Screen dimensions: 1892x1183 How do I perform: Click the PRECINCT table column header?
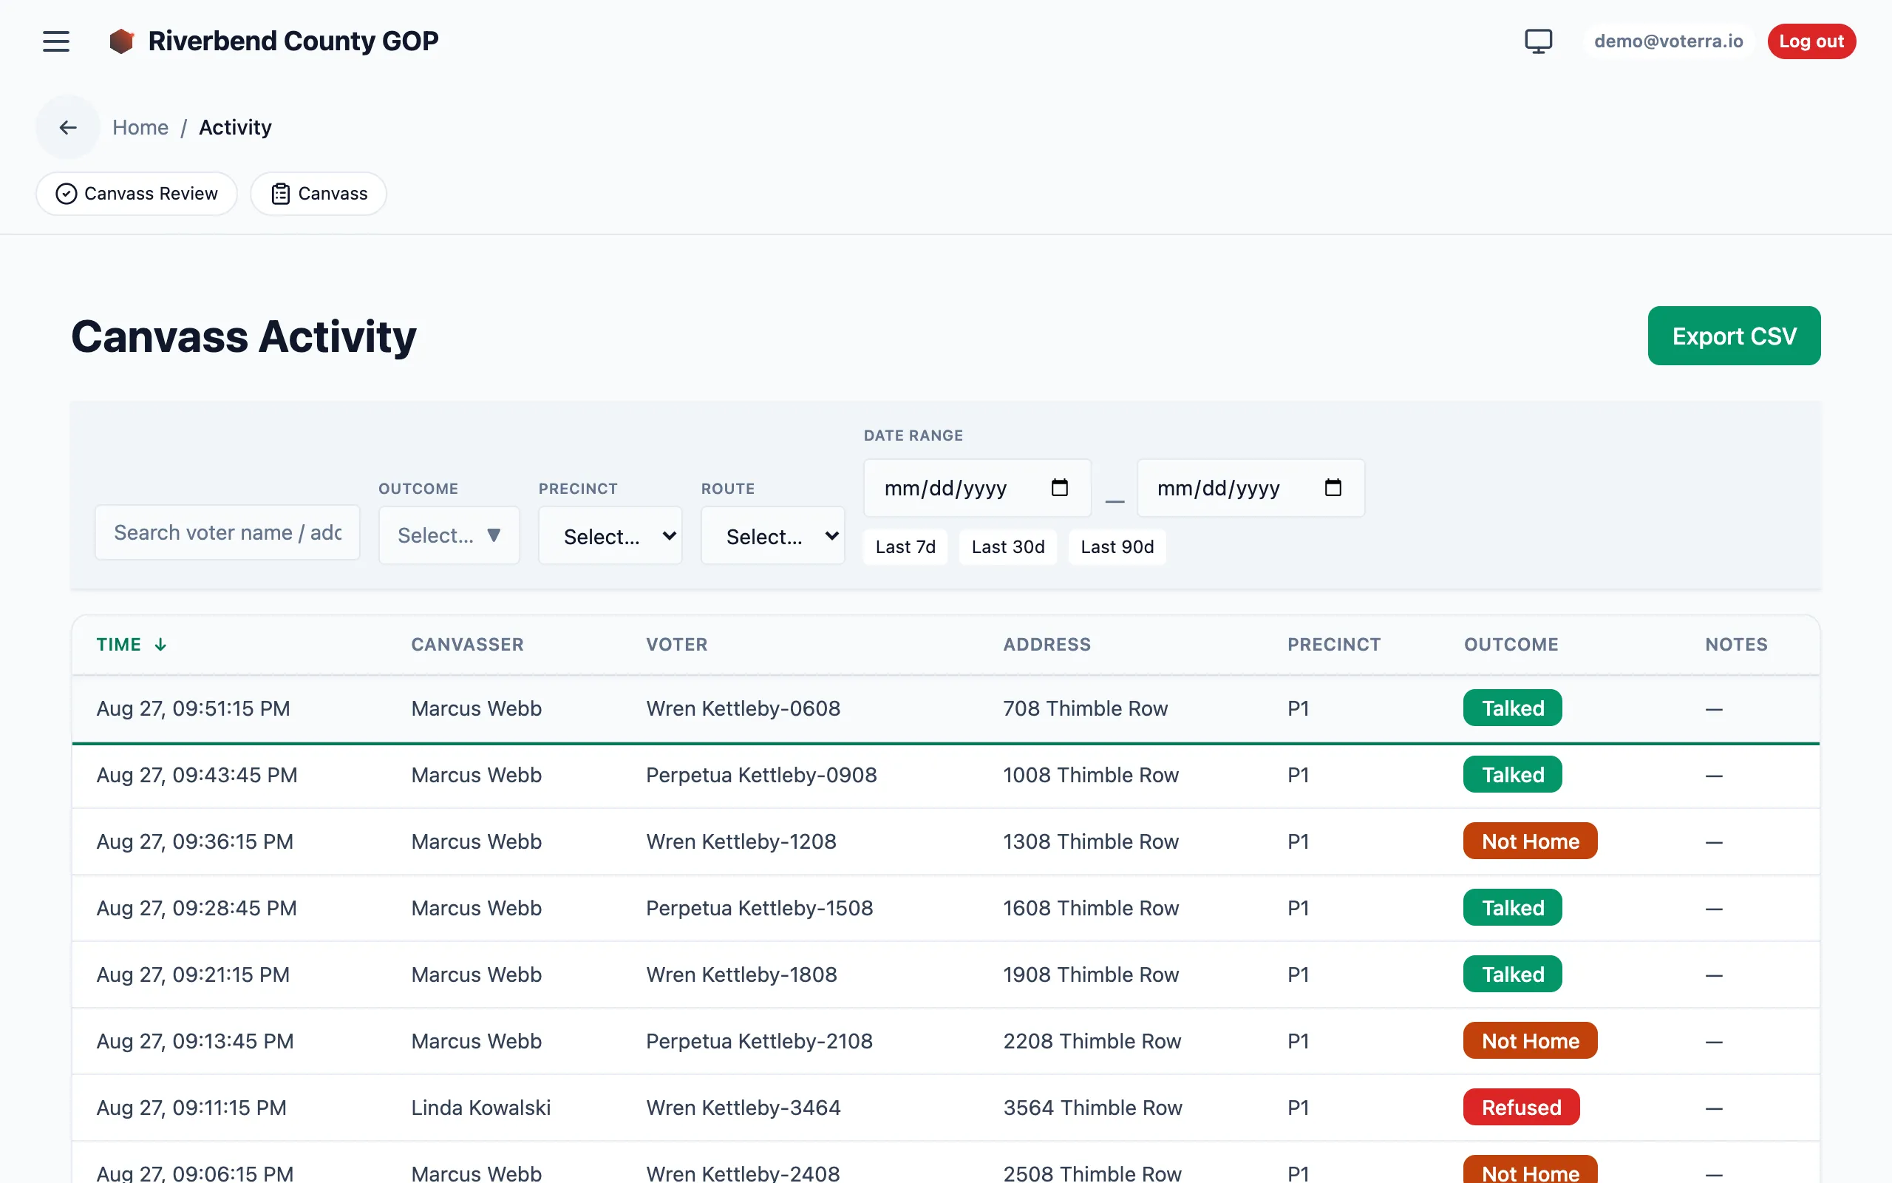(x=1334, y=645)
